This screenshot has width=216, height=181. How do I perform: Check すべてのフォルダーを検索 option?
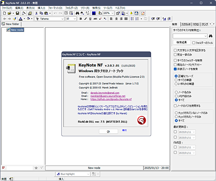click(x=175, y=60)
